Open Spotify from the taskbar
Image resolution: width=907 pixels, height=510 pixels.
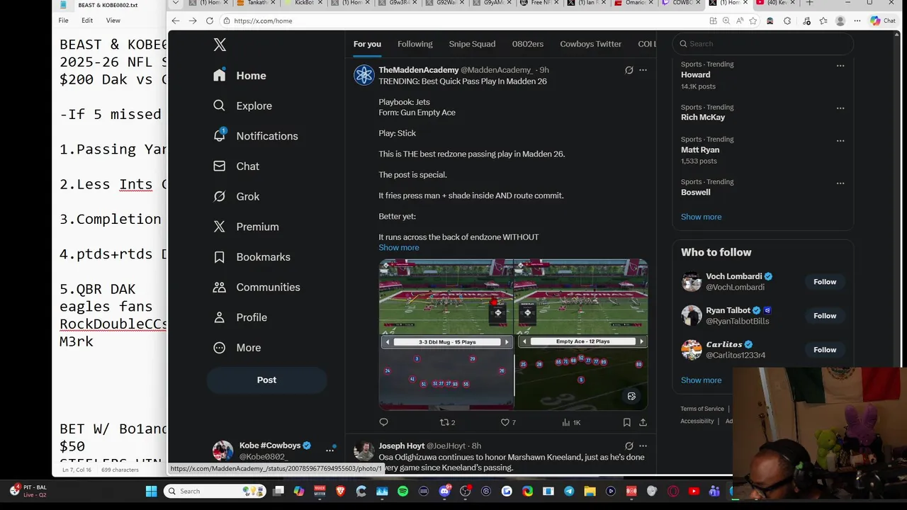(x=402, y=491)
